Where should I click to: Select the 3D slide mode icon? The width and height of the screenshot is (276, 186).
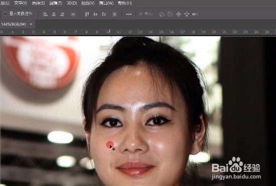[x=187, y=14]
